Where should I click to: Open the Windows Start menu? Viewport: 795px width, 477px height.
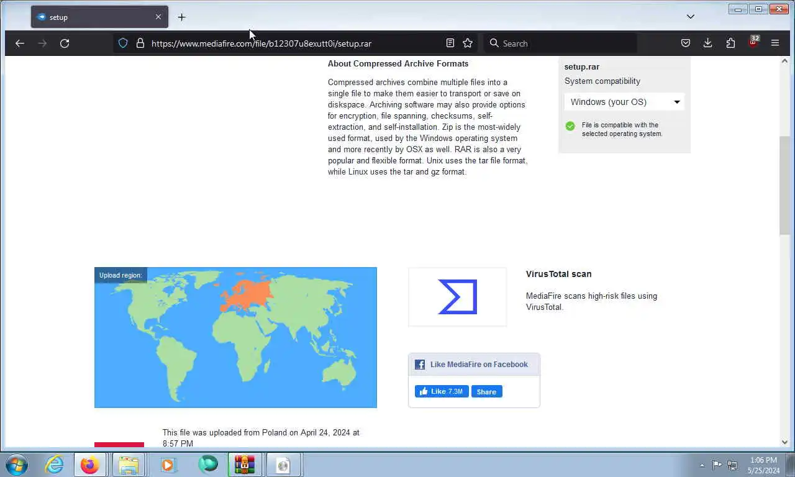(x=17, y=465)
